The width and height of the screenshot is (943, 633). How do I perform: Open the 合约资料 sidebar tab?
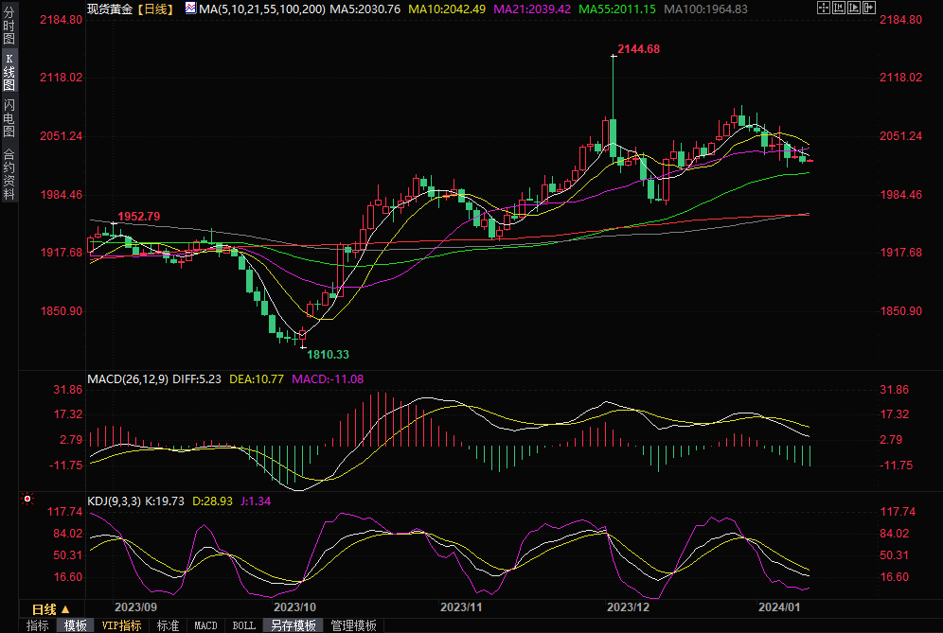9,173
